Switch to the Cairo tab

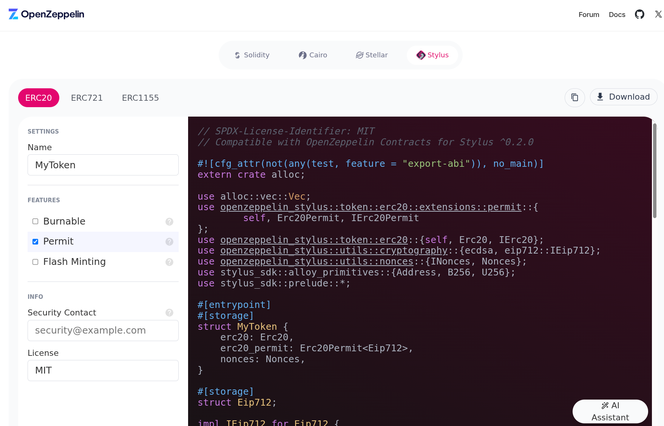tap(313, 55)
